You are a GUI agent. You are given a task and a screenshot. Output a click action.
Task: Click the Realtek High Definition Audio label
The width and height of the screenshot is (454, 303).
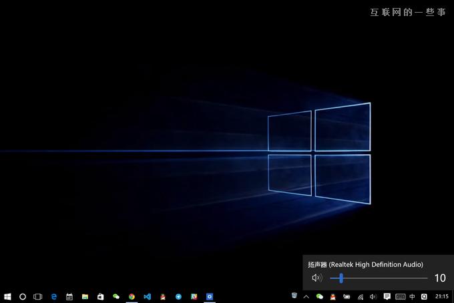click(x=365, y=264)
